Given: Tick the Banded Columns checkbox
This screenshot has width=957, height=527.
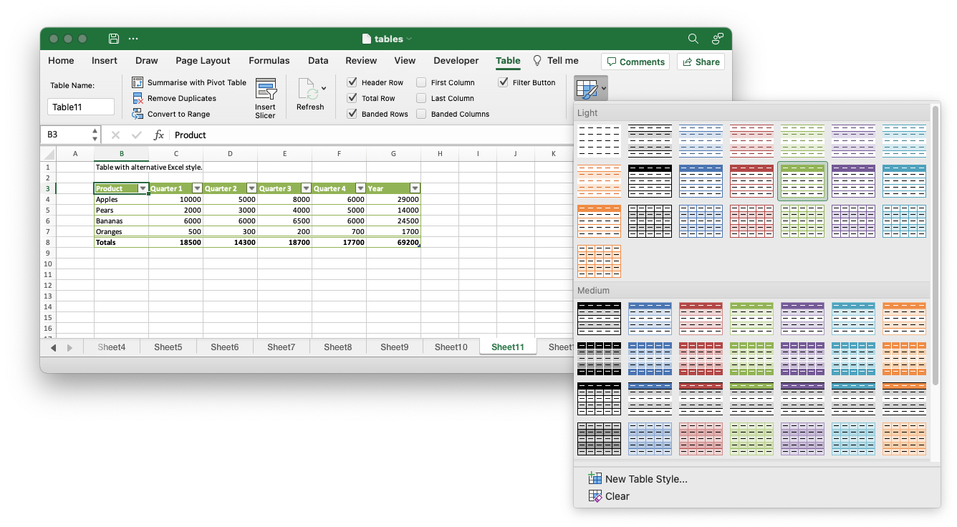Looking at the screenshot, I should 421,114.
